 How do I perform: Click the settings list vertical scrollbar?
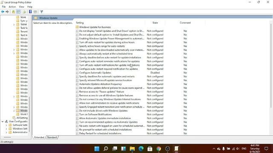click(271, 66)
